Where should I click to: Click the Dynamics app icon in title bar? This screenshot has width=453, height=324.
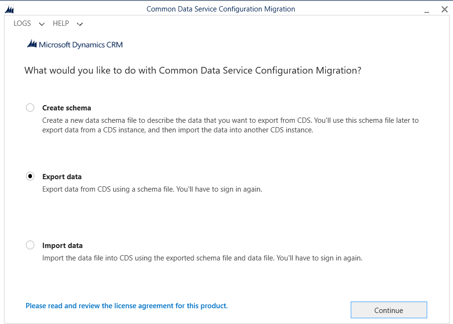[x=9, y=10]
